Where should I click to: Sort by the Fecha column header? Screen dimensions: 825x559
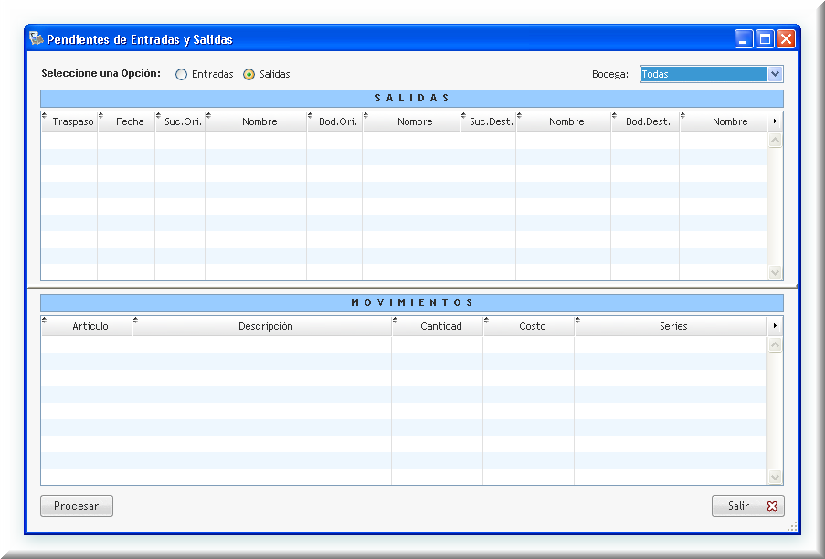click(126, 121)
